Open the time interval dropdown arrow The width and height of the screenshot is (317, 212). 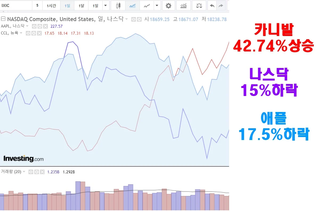(x=105, y=6)
